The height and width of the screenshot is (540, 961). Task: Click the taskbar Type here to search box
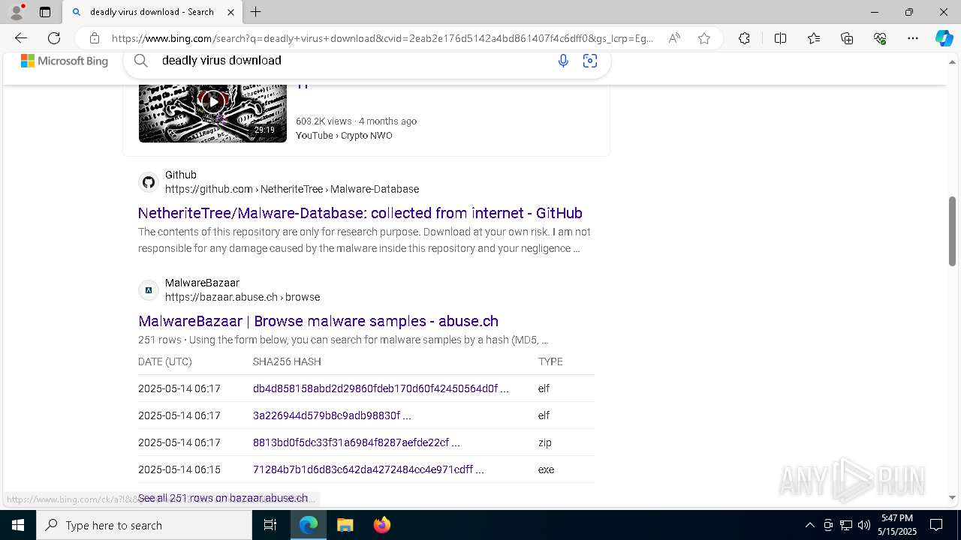144,525
